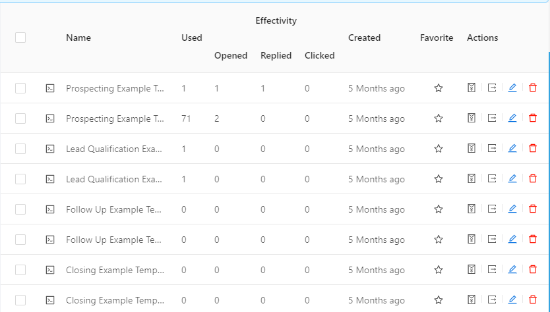Image resolution: width=550 pixels, height=312 pixels.
Task: Check the box for Prospecting template used 71 times
Action: pyautogui.click(x=20, y=118)
